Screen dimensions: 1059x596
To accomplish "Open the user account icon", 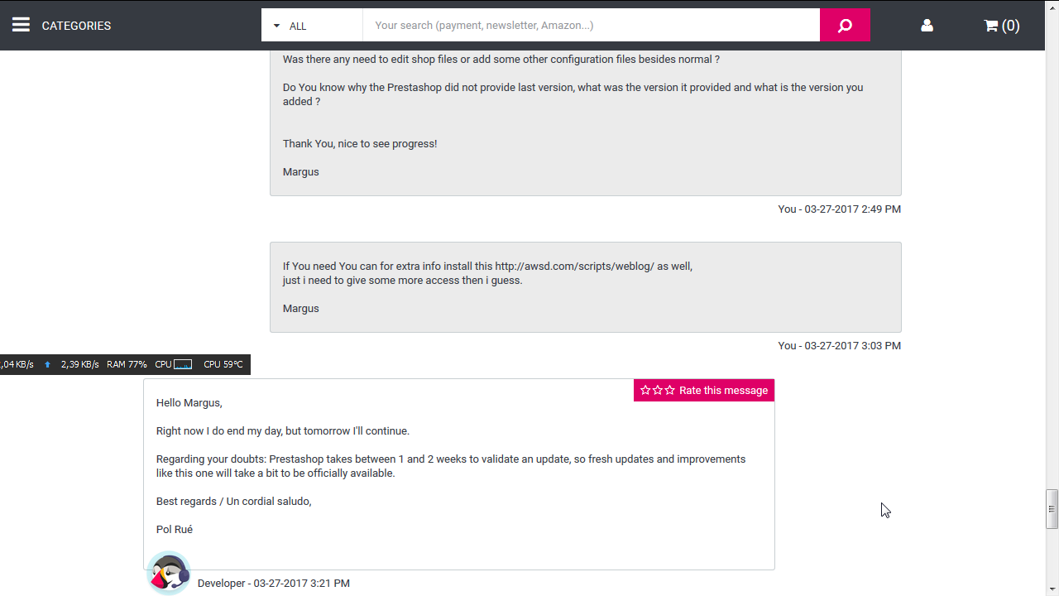I will (927, 26).
